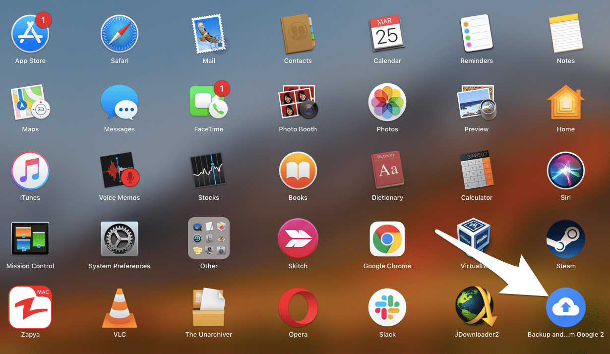This screenshot has width=610, height=354.
Task: Open Siri
Action: point(566,170)
